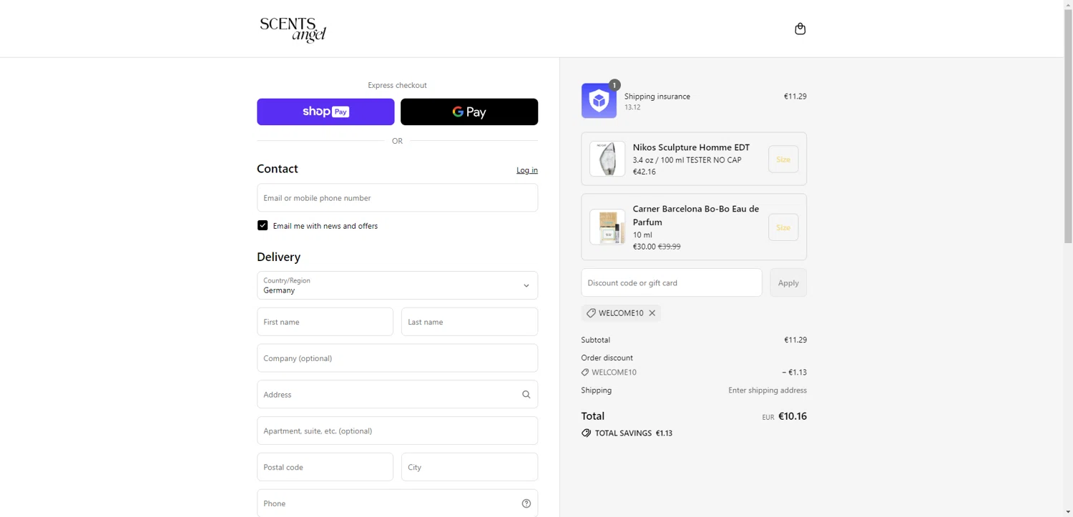Image resolution: width=1073 pixels, height=517 pixels.
Task: Focus the First name field
Action: [325, 322]
